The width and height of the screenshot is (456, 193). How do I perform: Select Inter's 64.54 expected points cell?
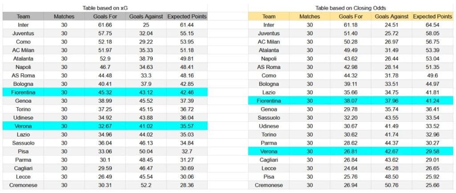pos(432,25)
